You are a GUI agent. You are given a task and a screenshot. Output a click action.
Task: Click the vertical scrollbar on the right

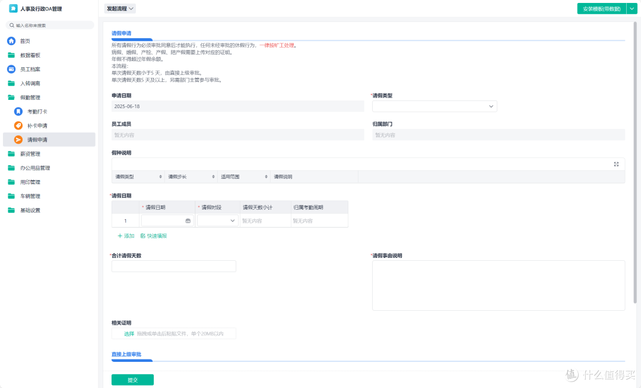635,162
